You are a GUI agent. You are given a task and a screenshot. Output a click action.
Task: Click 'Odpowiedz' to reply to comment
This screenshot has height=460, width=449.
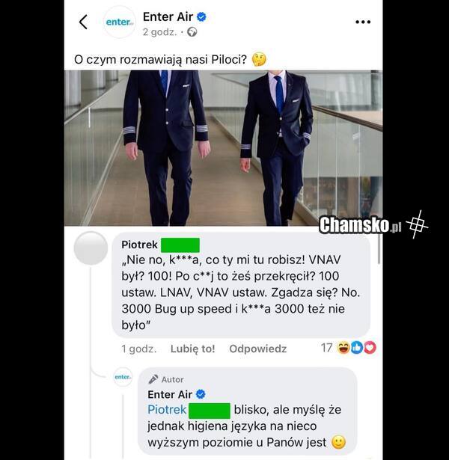pyautogui.click(x=257, y=349)
